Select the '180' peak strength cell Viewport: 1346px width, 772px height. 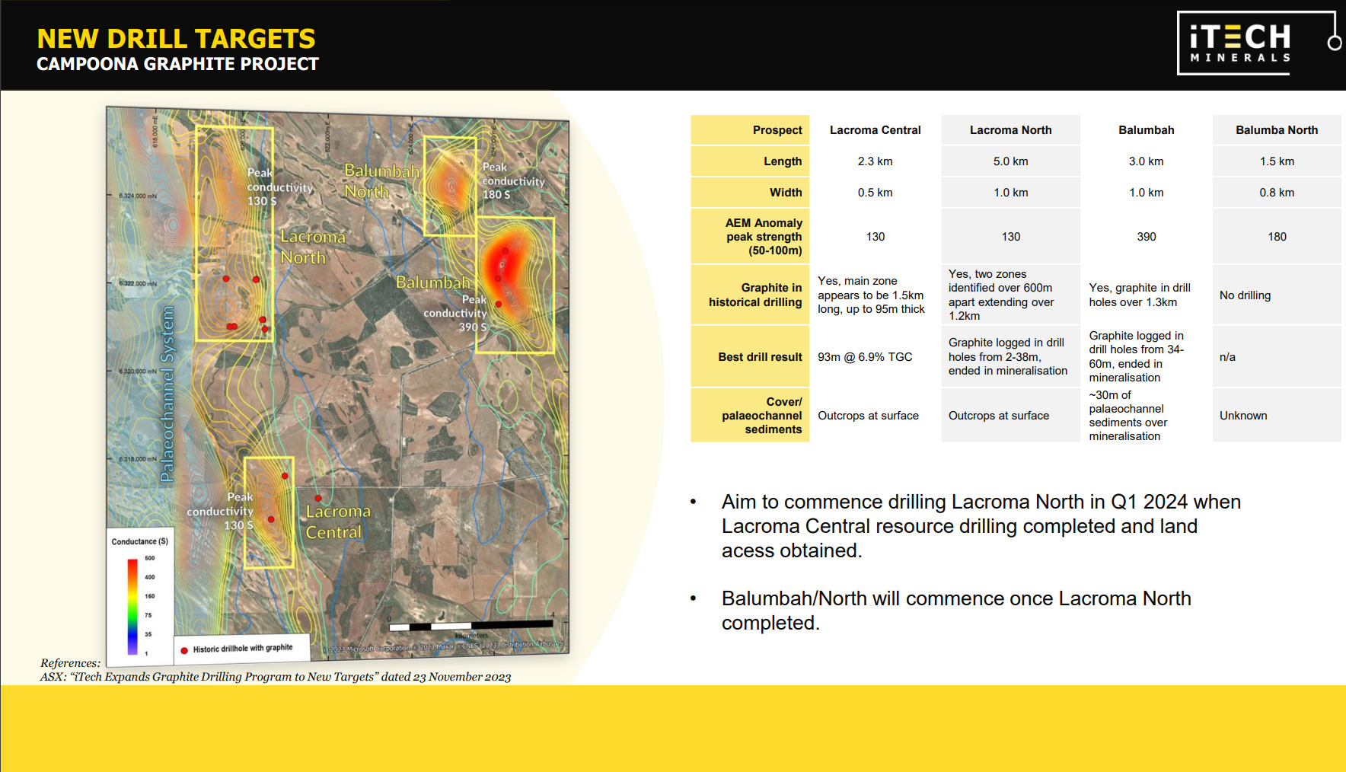[x=1277, y=237]
